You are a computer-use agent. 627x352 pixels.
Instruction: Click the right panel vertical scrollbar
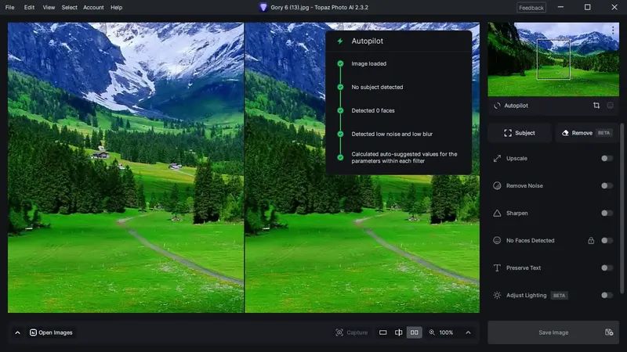pos(622,208)
